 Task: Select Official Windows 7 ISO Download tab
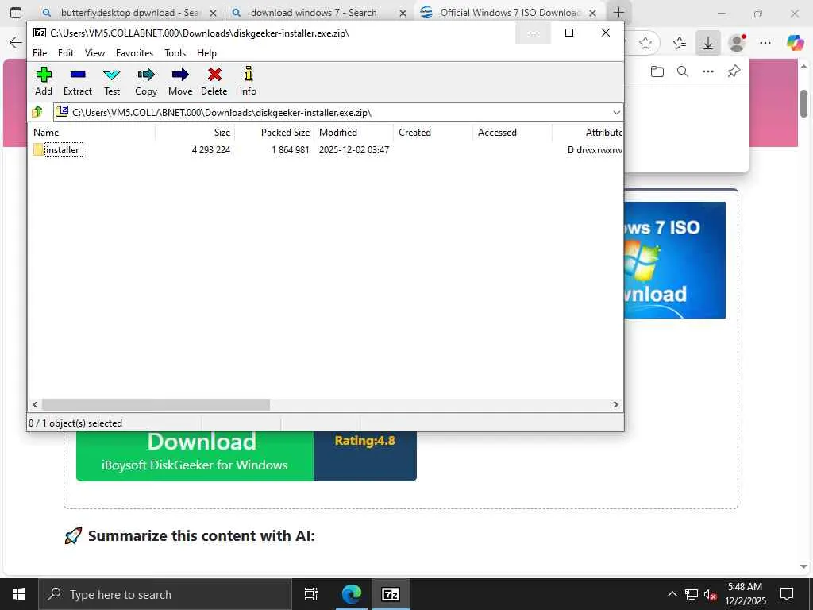point(510,13)
